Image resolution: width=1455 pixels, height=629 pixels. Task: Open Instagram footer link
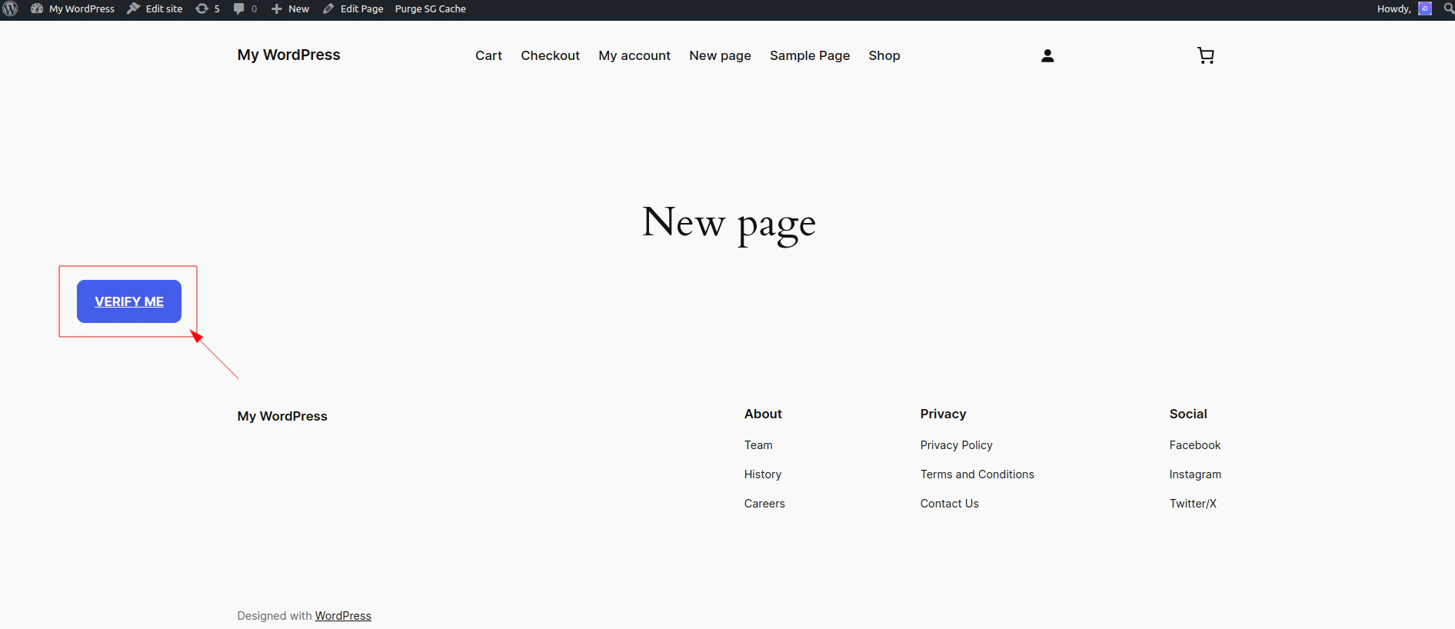[x=1195, y=474]
